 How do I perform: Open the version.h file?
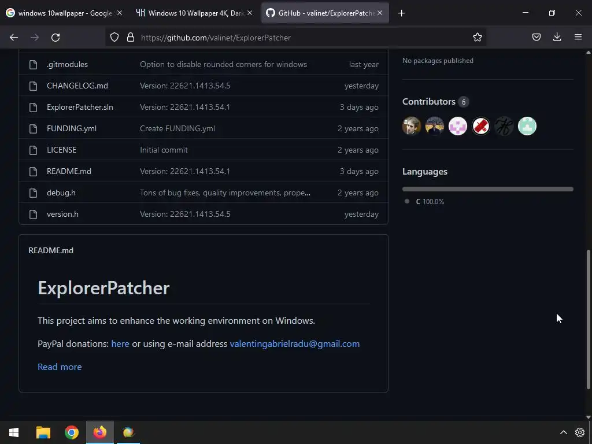pyautogui.click(x=62, y=214)
